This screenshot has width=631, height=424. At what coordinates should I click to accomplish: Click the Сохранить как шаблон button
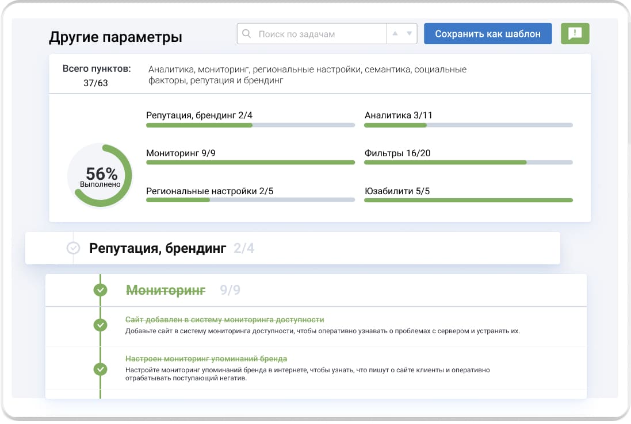(487, 34)
